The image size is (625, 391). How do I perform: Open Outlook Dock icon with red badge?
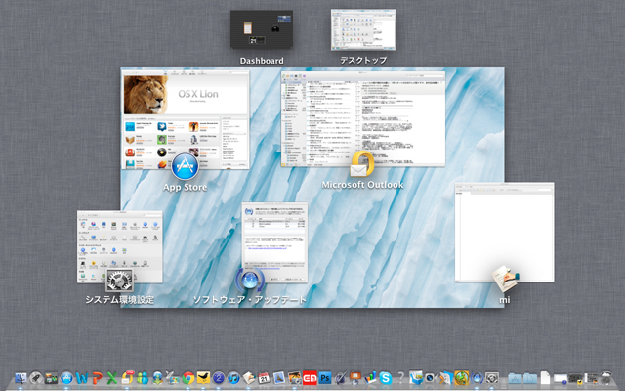click(128, 377)
